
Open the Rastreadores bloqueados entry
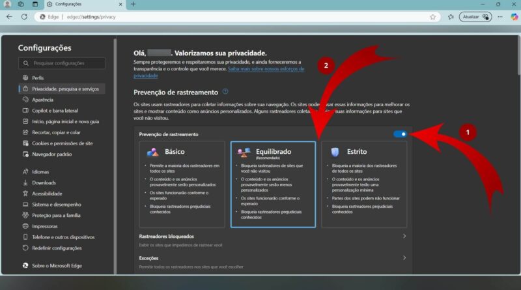tap(273, 240)
